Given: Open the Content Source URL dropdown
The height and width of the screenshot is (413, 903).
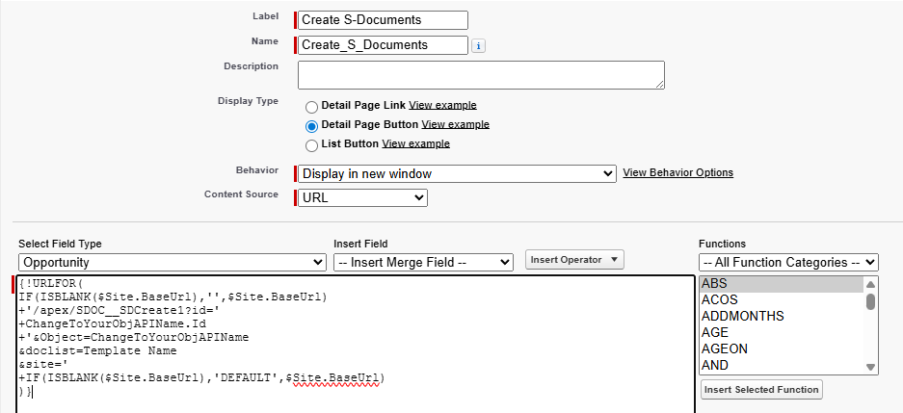Looking at the screenshot, I should click(x=362, y=198).
